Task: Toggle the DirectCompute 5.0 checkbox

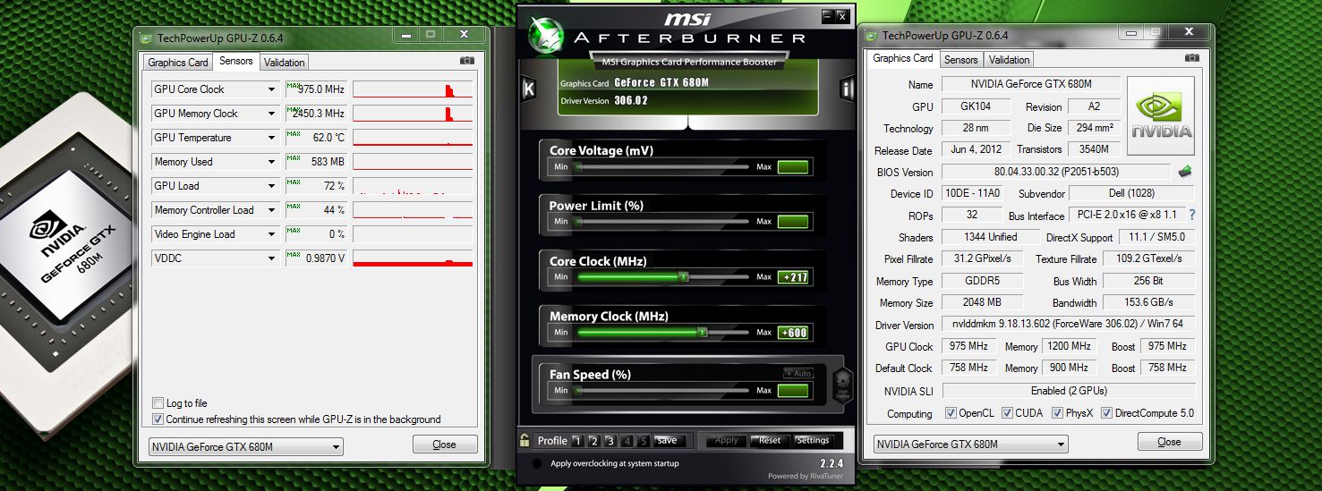Action: point(1106,413)
